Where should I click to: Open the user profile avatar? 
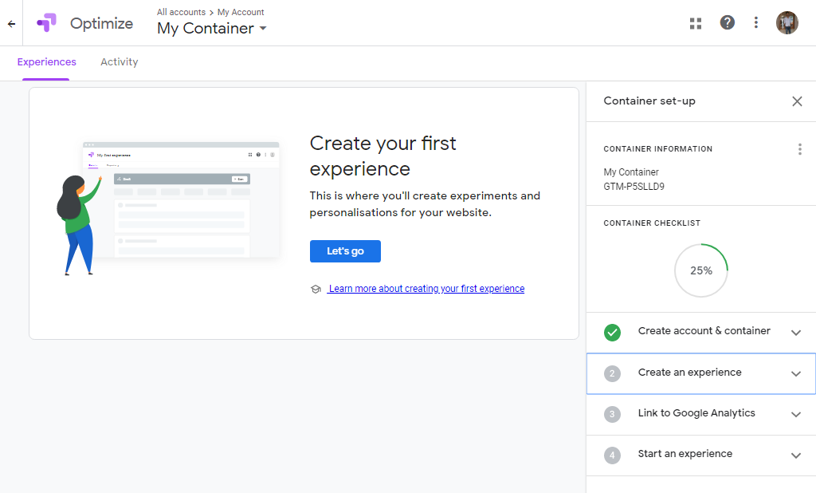[787, 23]
